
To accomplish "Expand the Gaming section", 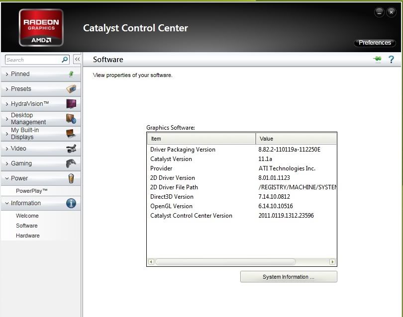I will (x=41, y=163).
